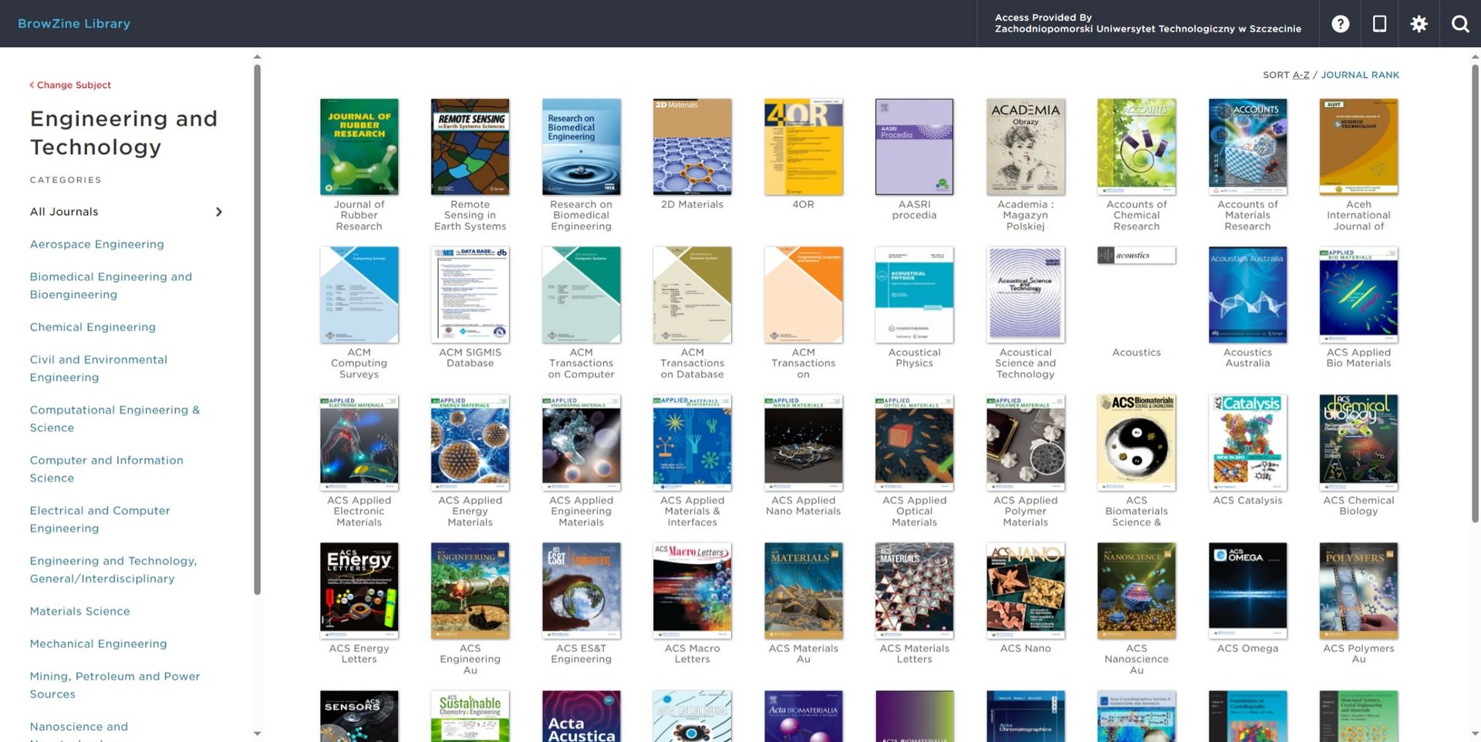Screen dimensions: 1481x742
Task: Open ACS Applied Polymer Materials cover
Action: 1026,442
